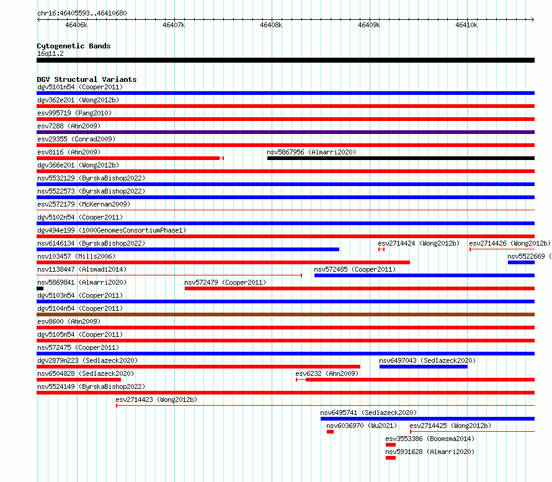Screen dimensions: 552x482
Task: Select dgv5103n54 (Cooper2011) label
Action: pos(80,295)
